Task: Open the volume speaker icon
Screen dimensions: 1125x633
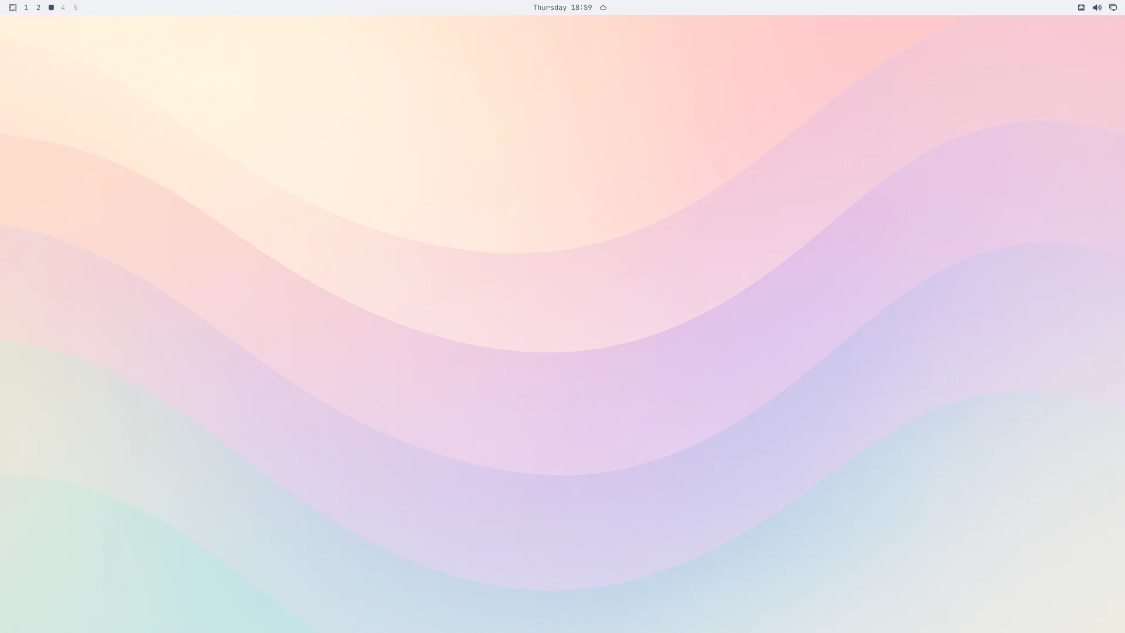Action: click(x=1097, y=8)
